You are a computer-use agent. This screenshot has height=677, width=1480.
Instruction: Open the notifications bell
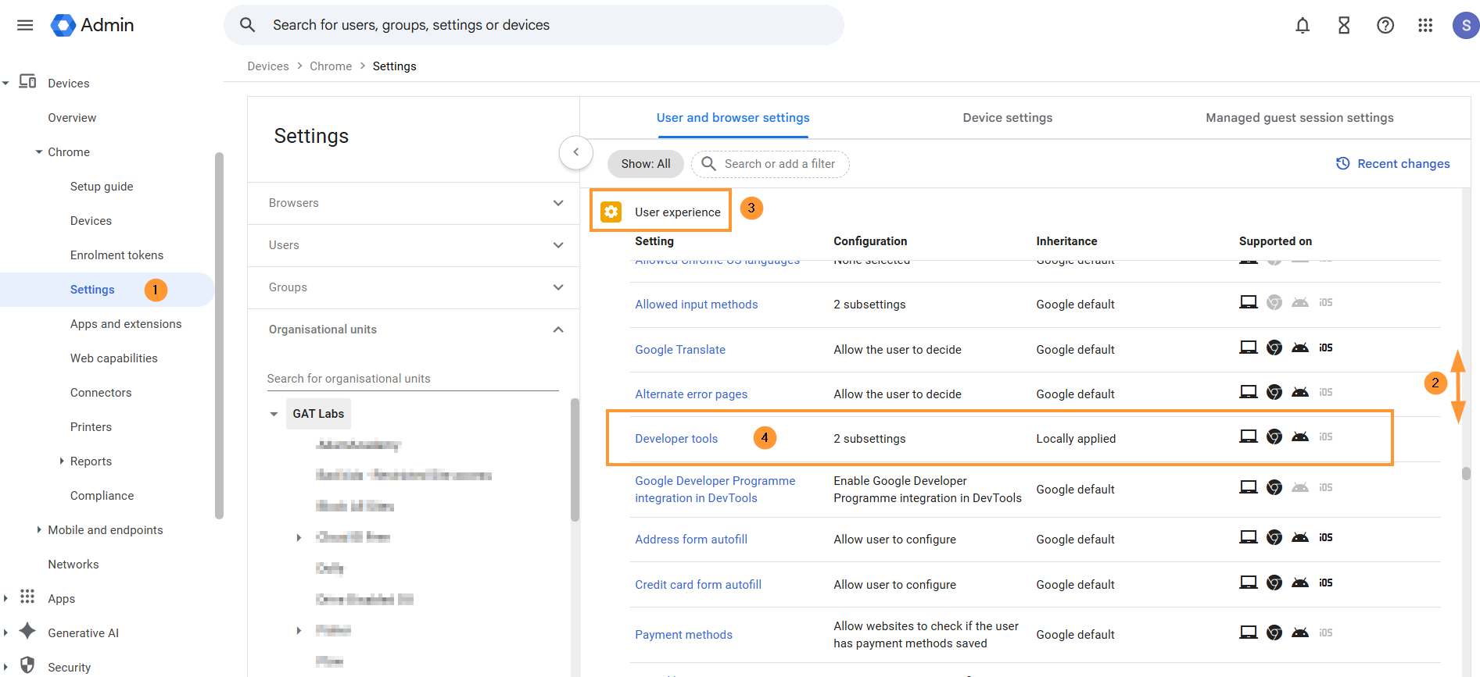tap(1303, 25)
